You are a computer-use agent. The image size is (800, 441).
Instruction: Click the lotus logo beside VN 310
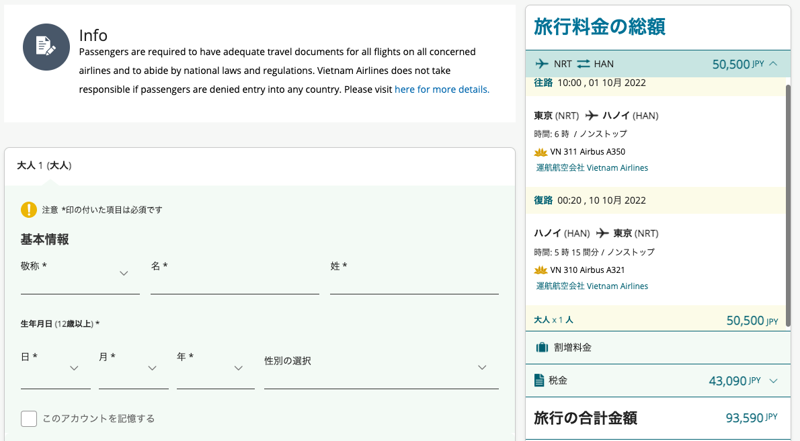coord(541,270)
